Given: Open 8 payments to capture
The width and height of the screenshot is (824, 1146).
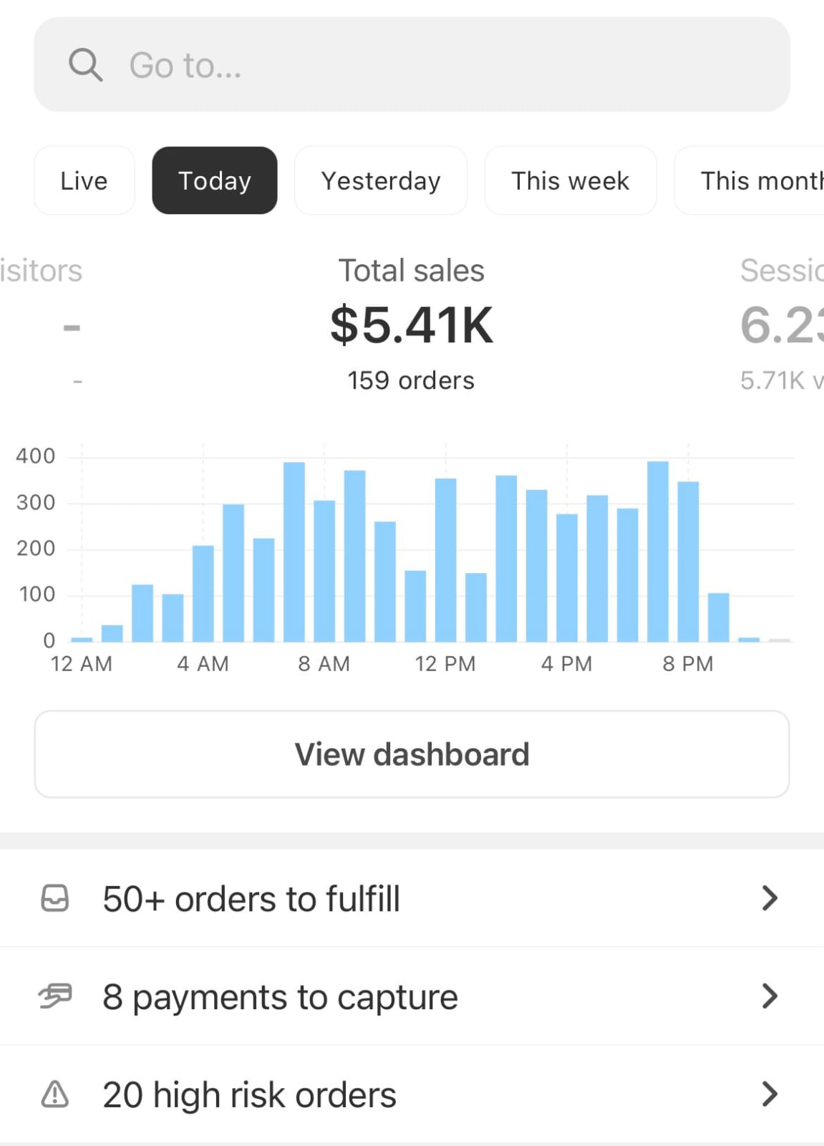Looking at the screenshot, I should pos(280,996).
